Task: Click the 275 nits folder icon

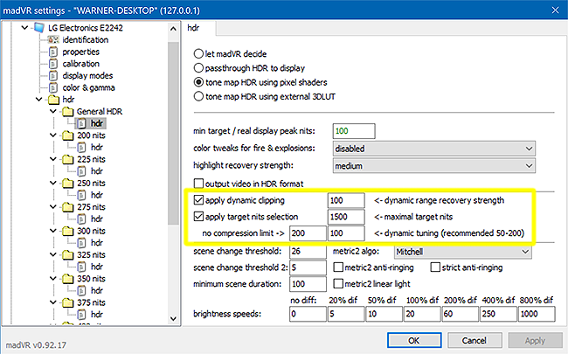Action: point(68,207)
